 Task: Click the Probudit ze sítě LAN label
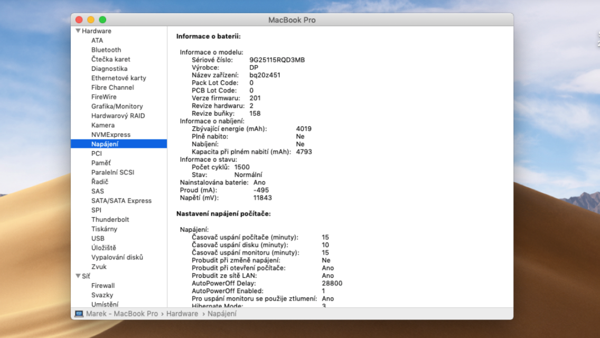point(224,276)
